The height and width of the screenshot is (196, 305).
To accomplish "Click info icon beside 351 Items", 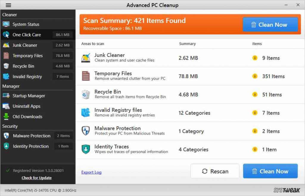I will pos(255,76).
